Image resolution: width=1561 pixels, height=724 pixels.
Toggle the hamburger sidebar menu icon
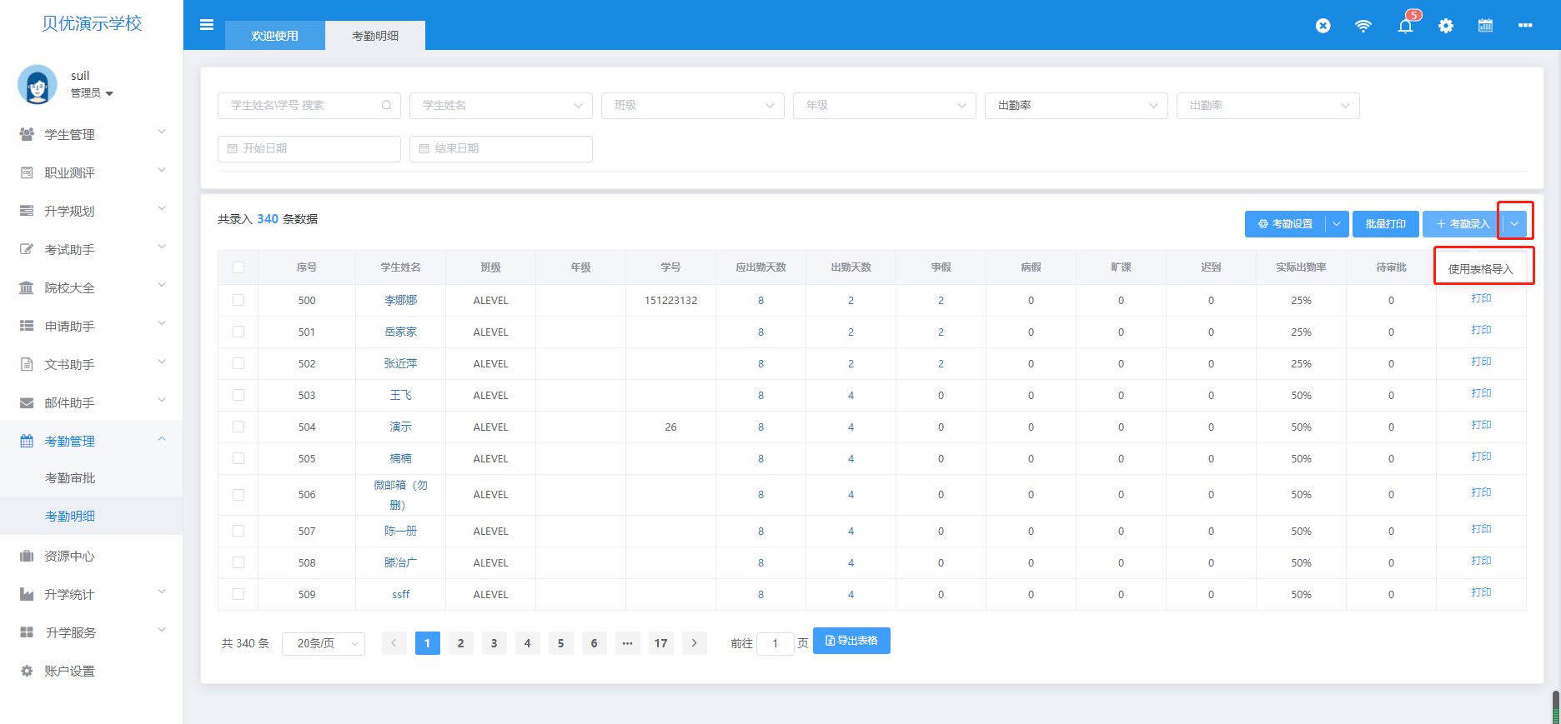[207, 25]
